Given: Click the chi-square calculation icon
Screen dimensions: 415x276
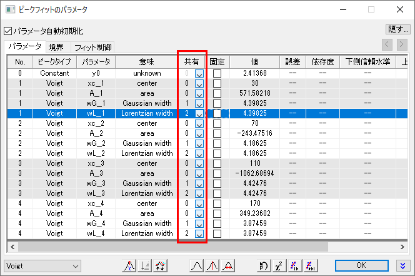Looking at the screenshot, I should pos(279,265).
